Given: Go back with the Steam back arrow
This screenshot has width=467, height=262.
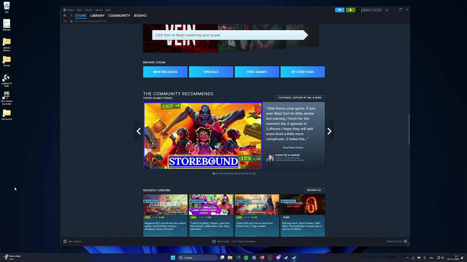Looking at the screenshot, I should click(x=65, y=15).
